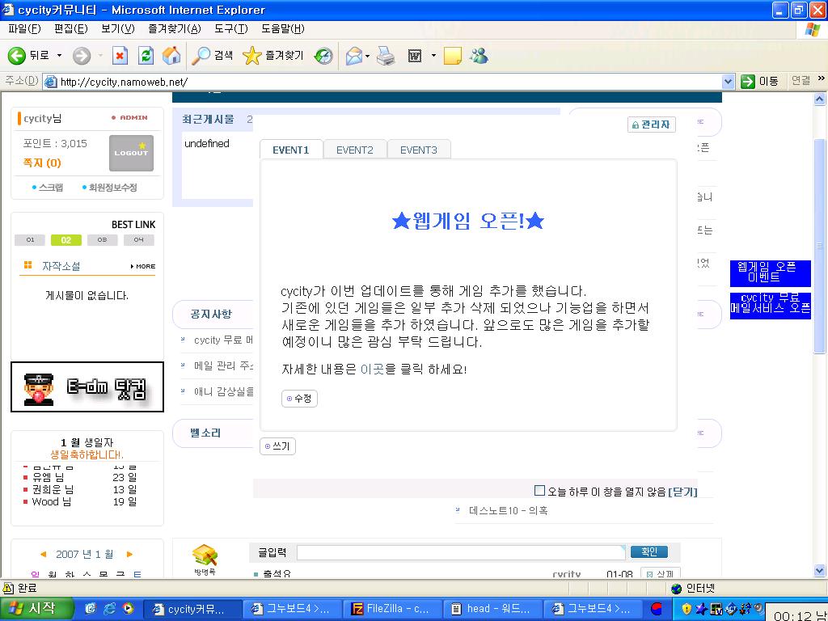Open the History toolbar icon
Image resolution: width=828 pixels, height=621 pixels.
tap(323, 56)
